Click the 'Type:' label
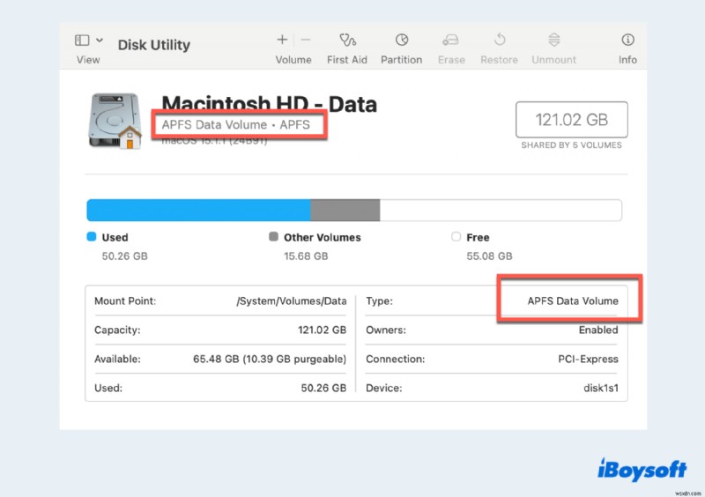Screen dimensions: 705x497 pyautogui.click(x=379, y=300)
